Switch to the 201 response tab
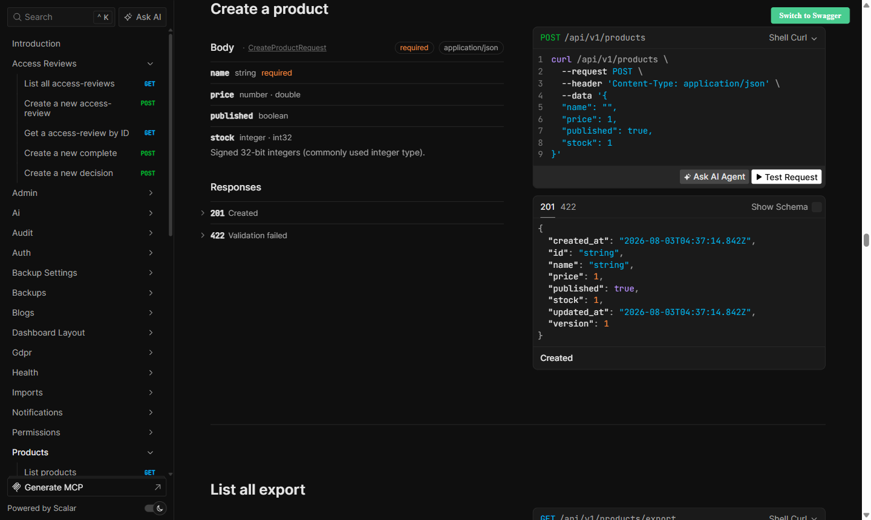 tap(547, 207)
